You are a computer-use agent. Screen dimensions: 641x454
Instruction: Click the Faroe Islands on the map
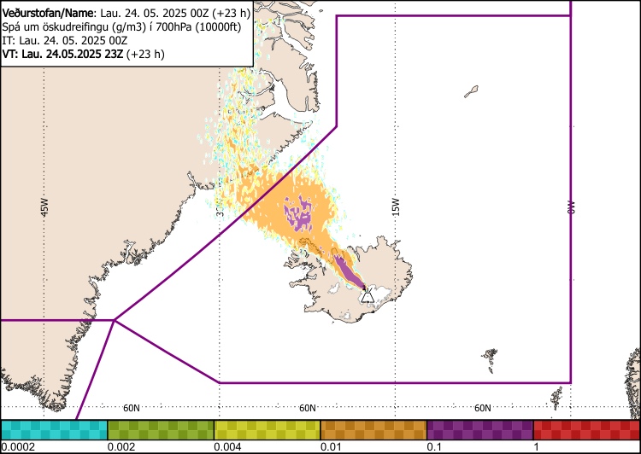tap(491, 359)
